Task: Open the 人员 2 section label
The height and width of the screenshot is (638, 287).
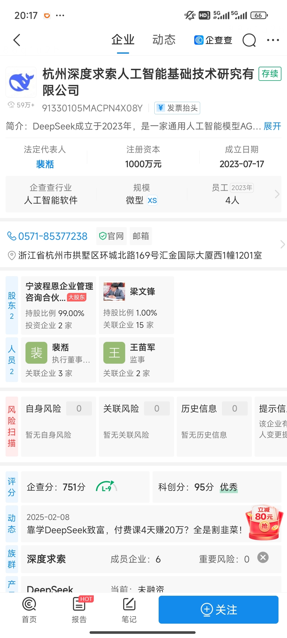Action: point(12,360)
